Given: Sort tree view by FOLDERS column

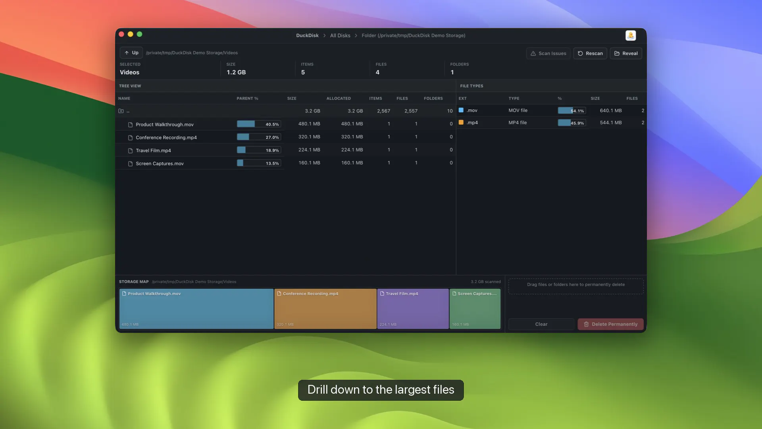Looking at the screenshot, I should pyautogui.click(x=433, y=99).
